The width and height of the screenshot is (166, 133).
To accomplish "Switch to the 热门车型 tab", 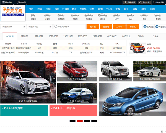I will tap(10, 36).
